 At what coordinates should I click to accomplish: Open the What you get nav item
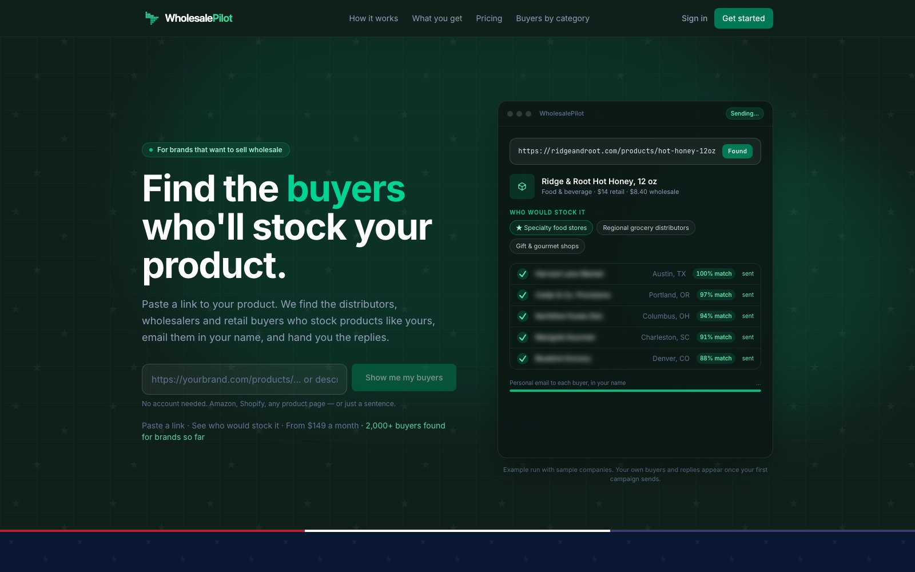437,18
